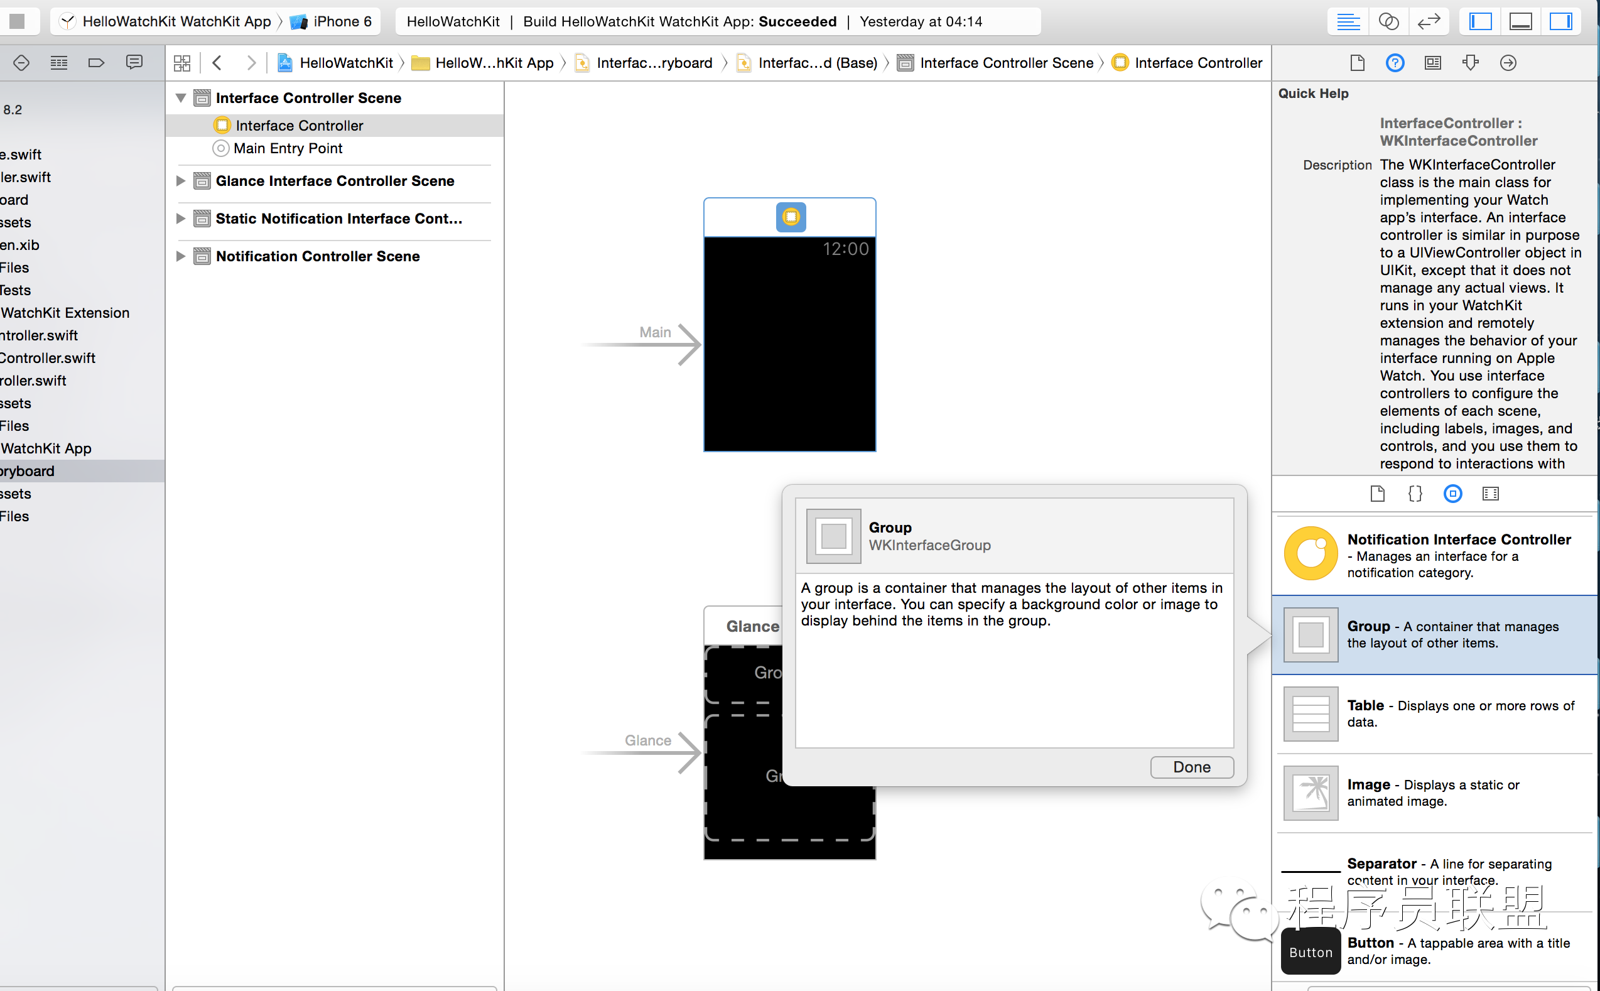Viewport: 1600px width, 991px height.
Task: Open the ...en.xib file in navigator
Action: point(82,245)
